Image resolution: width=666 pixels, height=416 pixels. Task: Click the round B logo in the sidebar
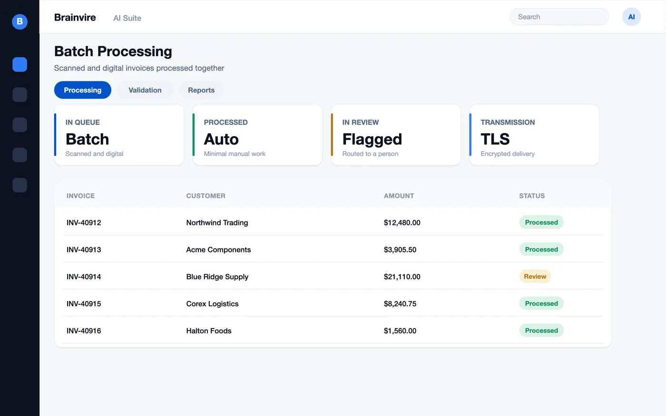(20, 21)
